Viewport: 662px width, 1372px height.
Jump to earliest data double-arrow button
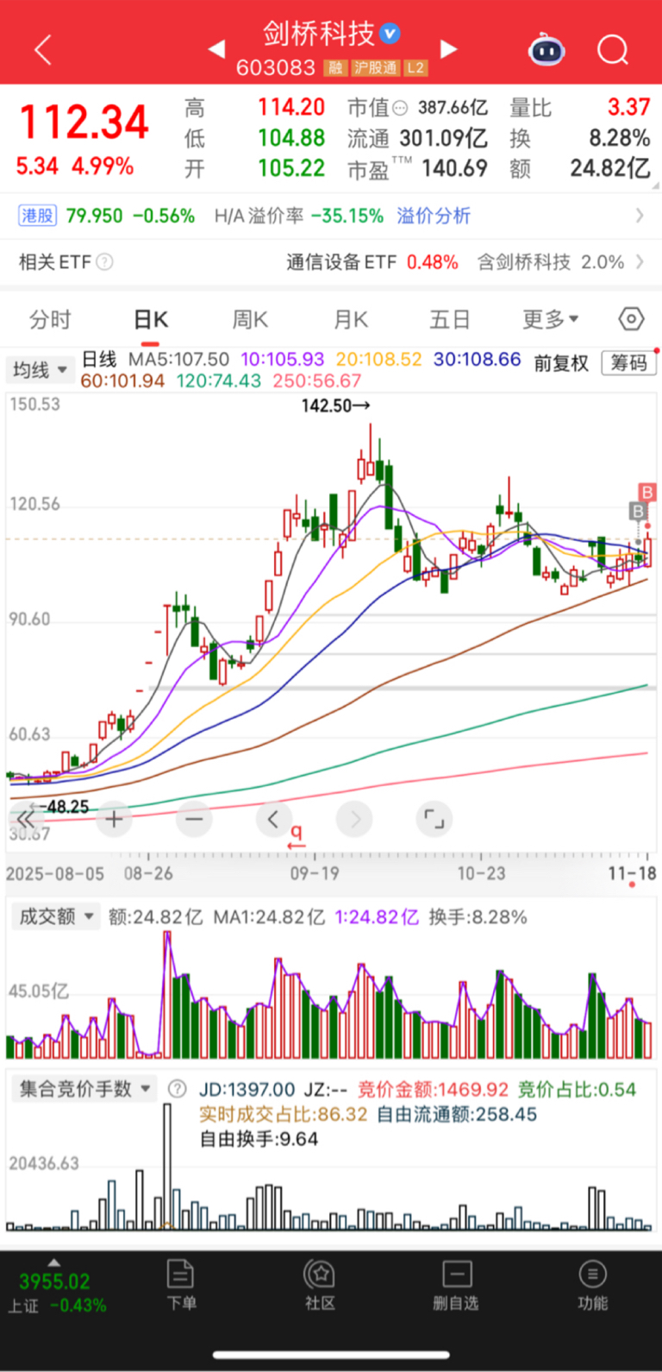(x=26, y=819)
